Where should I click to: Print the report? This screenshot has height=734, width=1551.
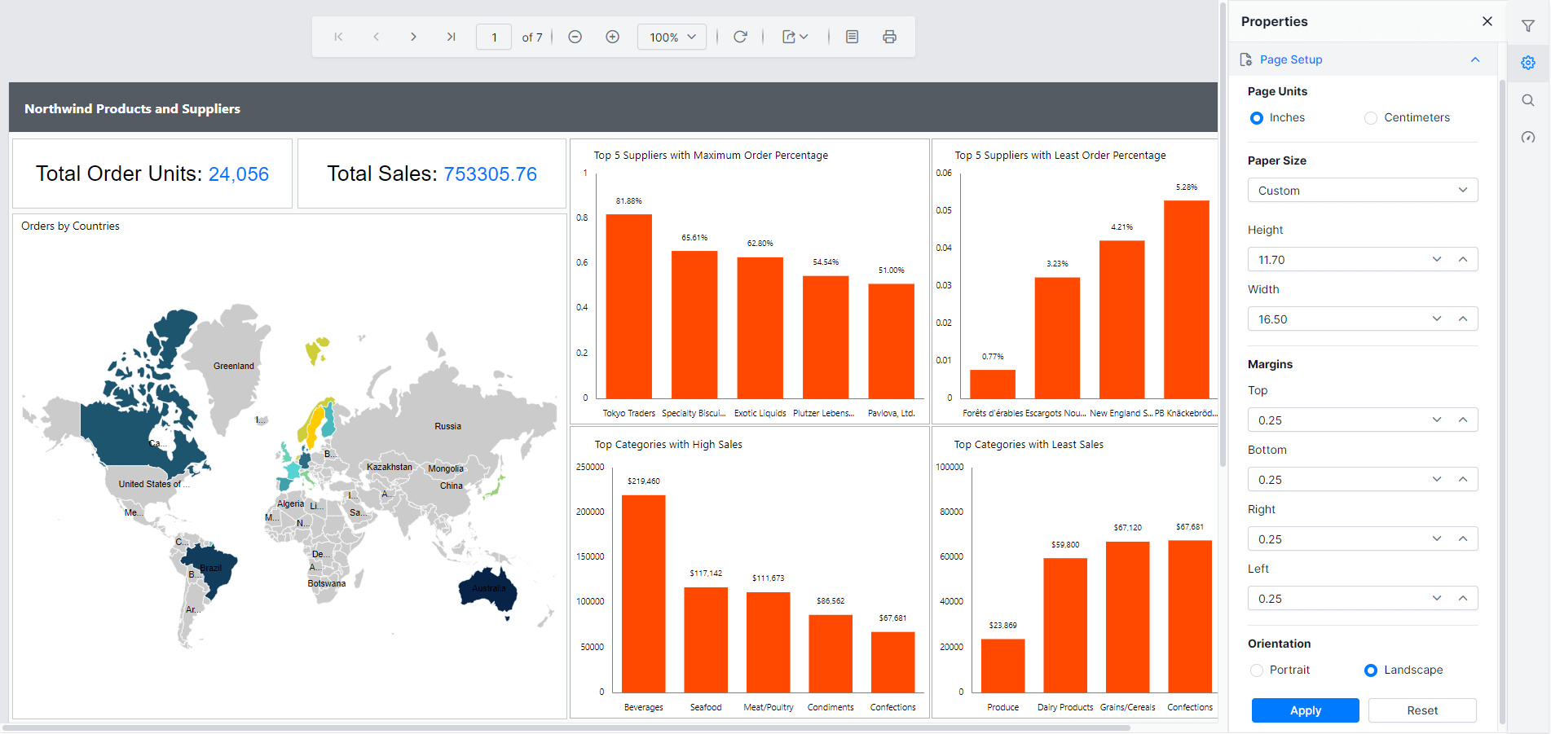[889, 37]
